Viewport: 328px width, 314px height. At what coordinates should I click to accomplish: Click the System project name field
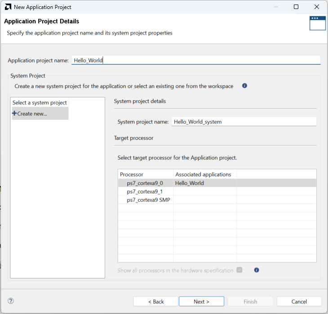[244, 122]
